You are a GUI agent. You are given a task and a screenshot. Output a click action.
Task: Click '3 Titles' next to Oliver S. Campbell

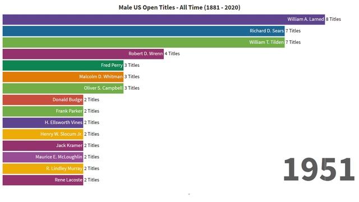(x=132, y=88)
